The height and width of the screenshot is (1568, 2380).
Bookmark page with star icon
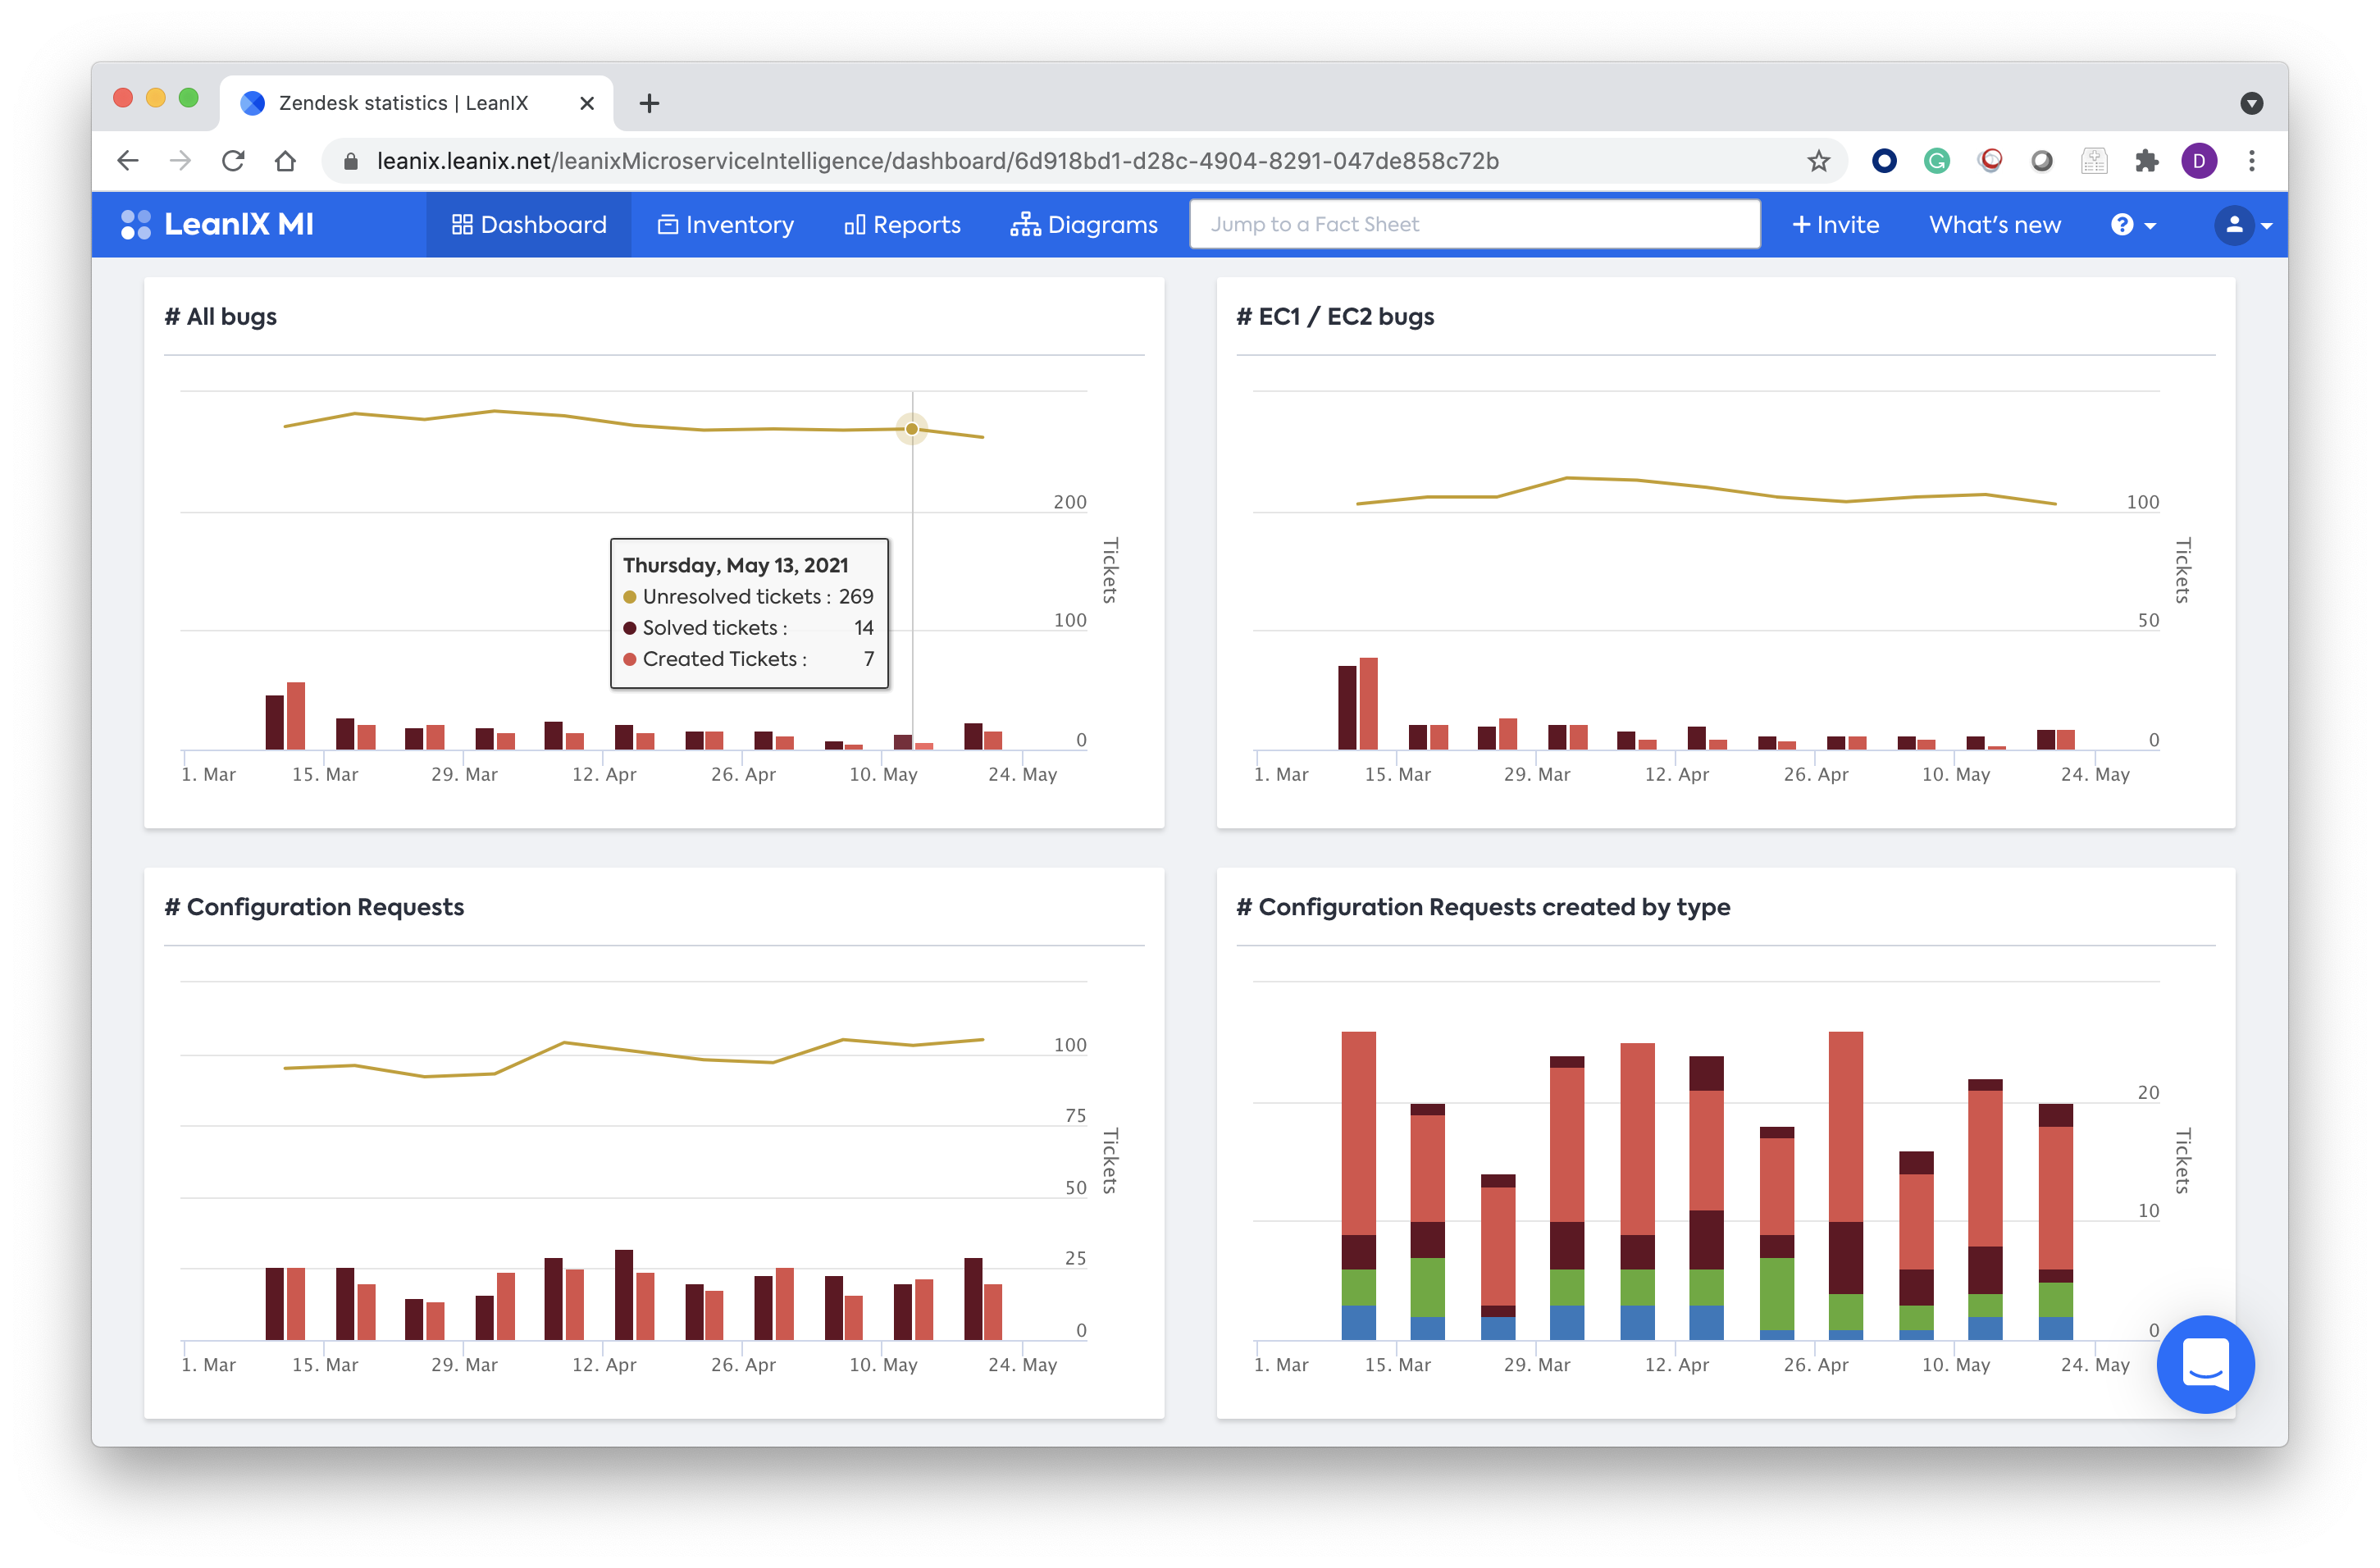point(1818,161)
